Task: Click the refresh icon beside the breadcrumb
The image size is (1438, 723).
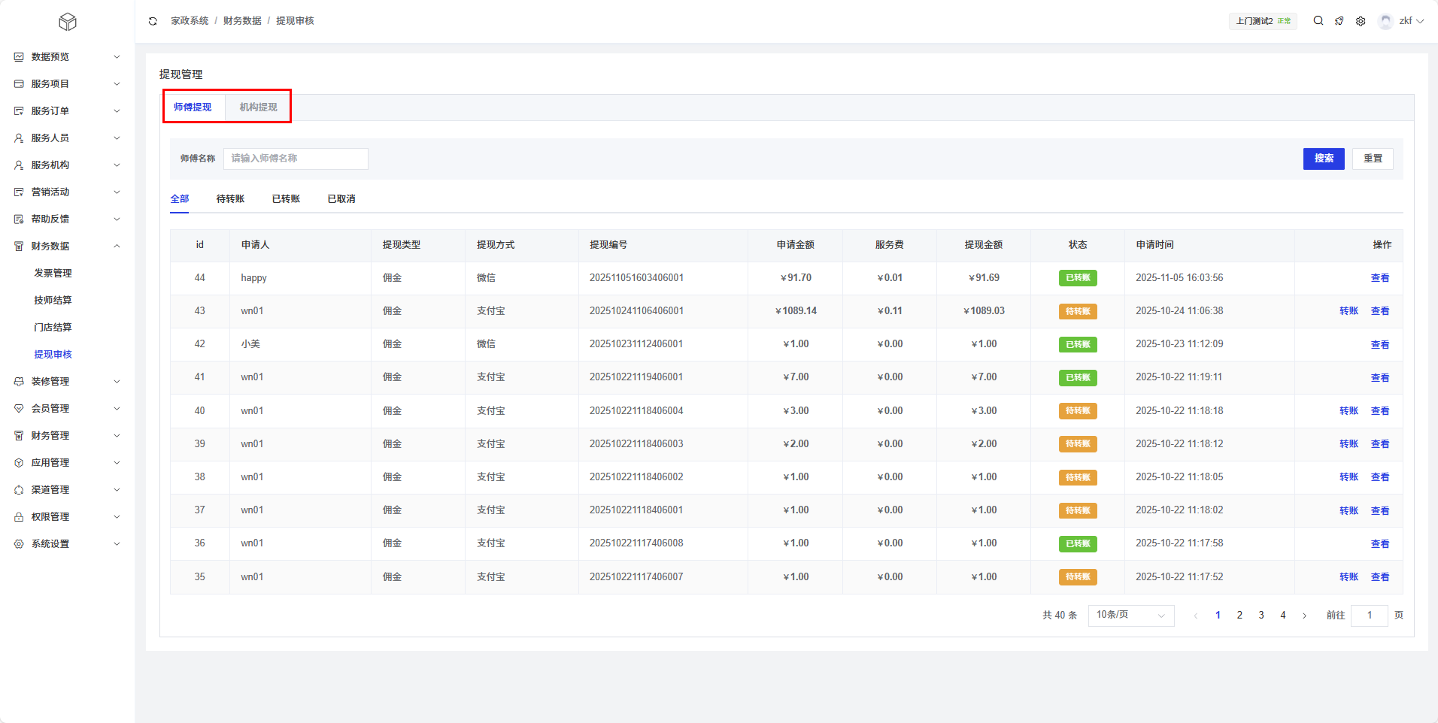Action: 153,21
